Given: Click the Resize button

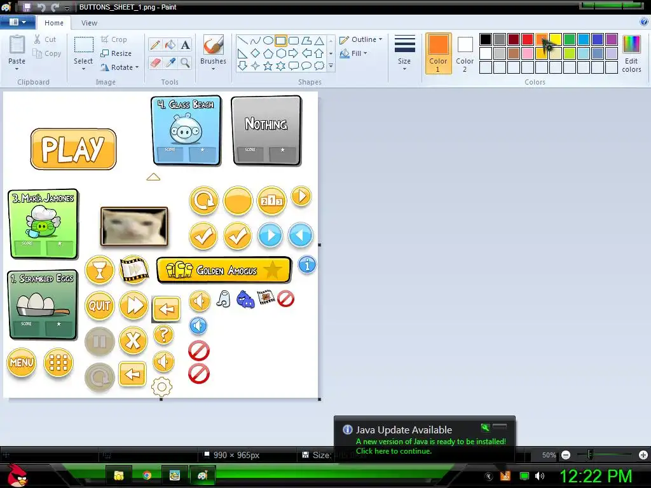Looking at the screenshot, I should (x=116, y=53).
